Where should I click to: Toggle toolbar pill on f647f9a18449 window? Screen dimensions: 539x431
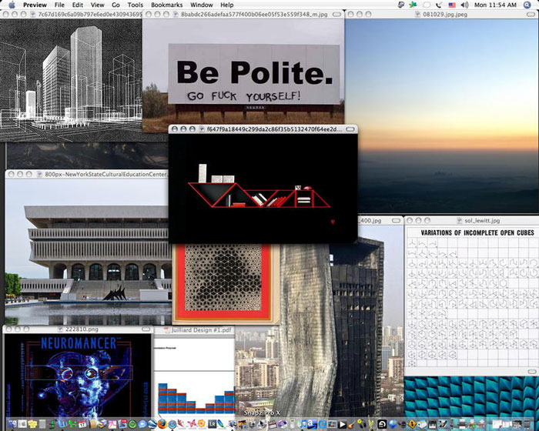pyautogui.click(x=350, y=129)
